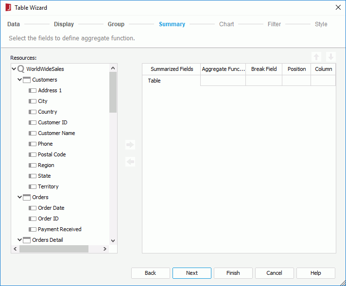Click the Resources scroll up arrow

[113, 68]
